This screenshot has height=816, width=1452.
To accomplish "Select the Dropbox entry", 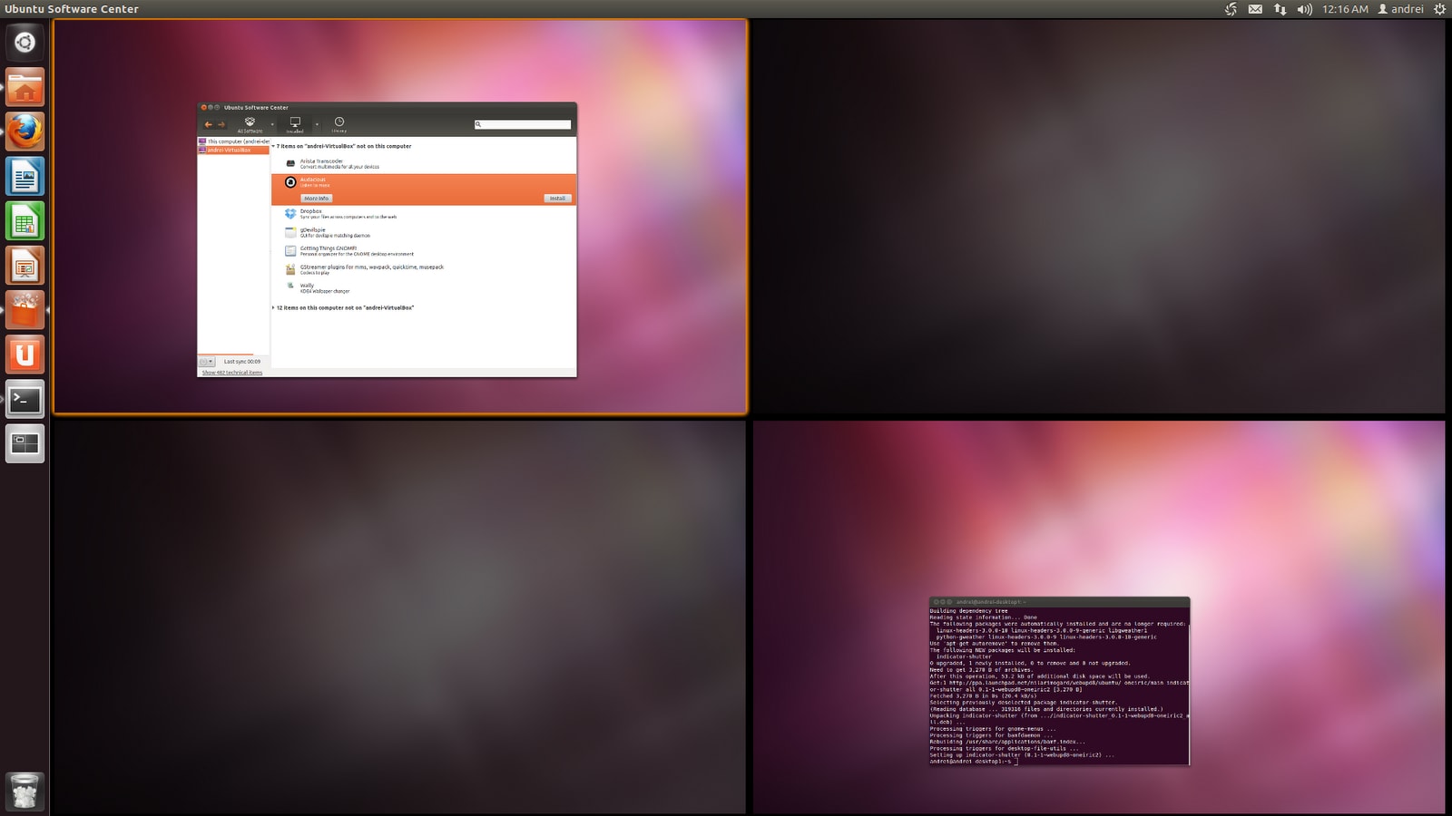I will 424,214.
